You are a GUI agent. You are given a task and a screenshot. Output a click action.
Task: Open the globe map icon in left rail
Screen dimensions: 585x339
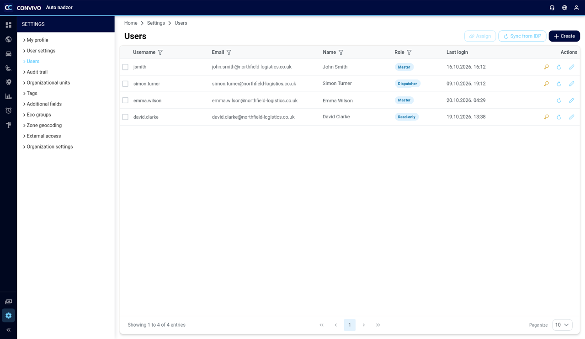[x=8, y=39]
